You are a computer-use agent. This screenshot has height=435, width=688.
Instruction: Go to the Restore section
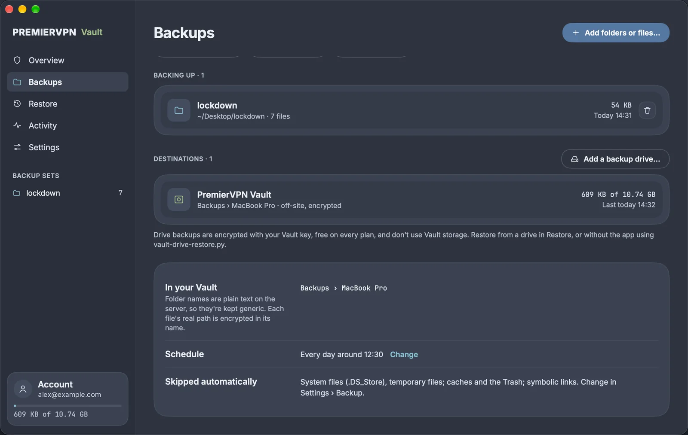[68, 103]
